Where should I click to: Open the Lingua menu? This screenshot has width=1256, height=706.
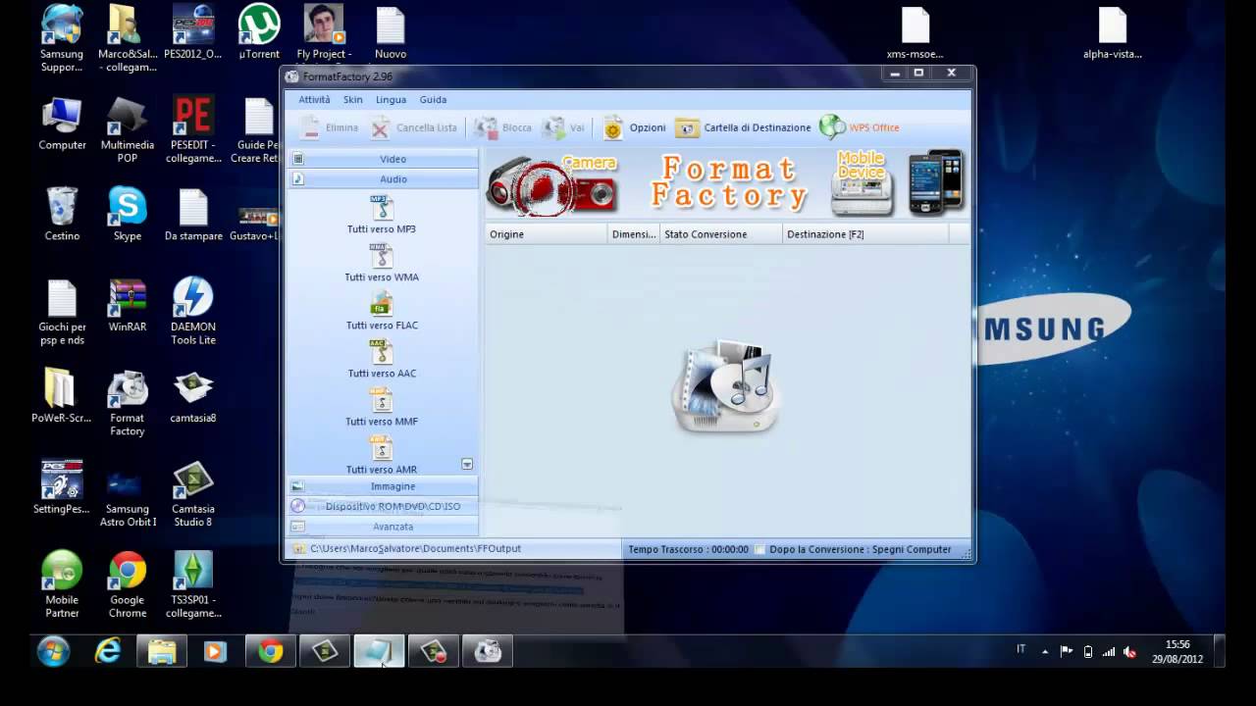391,99
